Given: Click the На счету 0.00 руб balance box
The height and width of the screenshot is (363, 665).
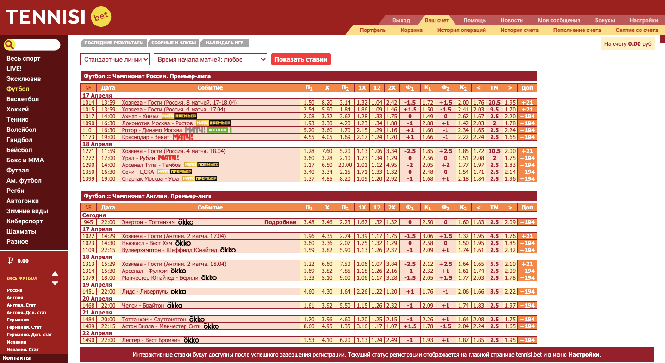Looking at the screenshot, I should tap(628, 43).
